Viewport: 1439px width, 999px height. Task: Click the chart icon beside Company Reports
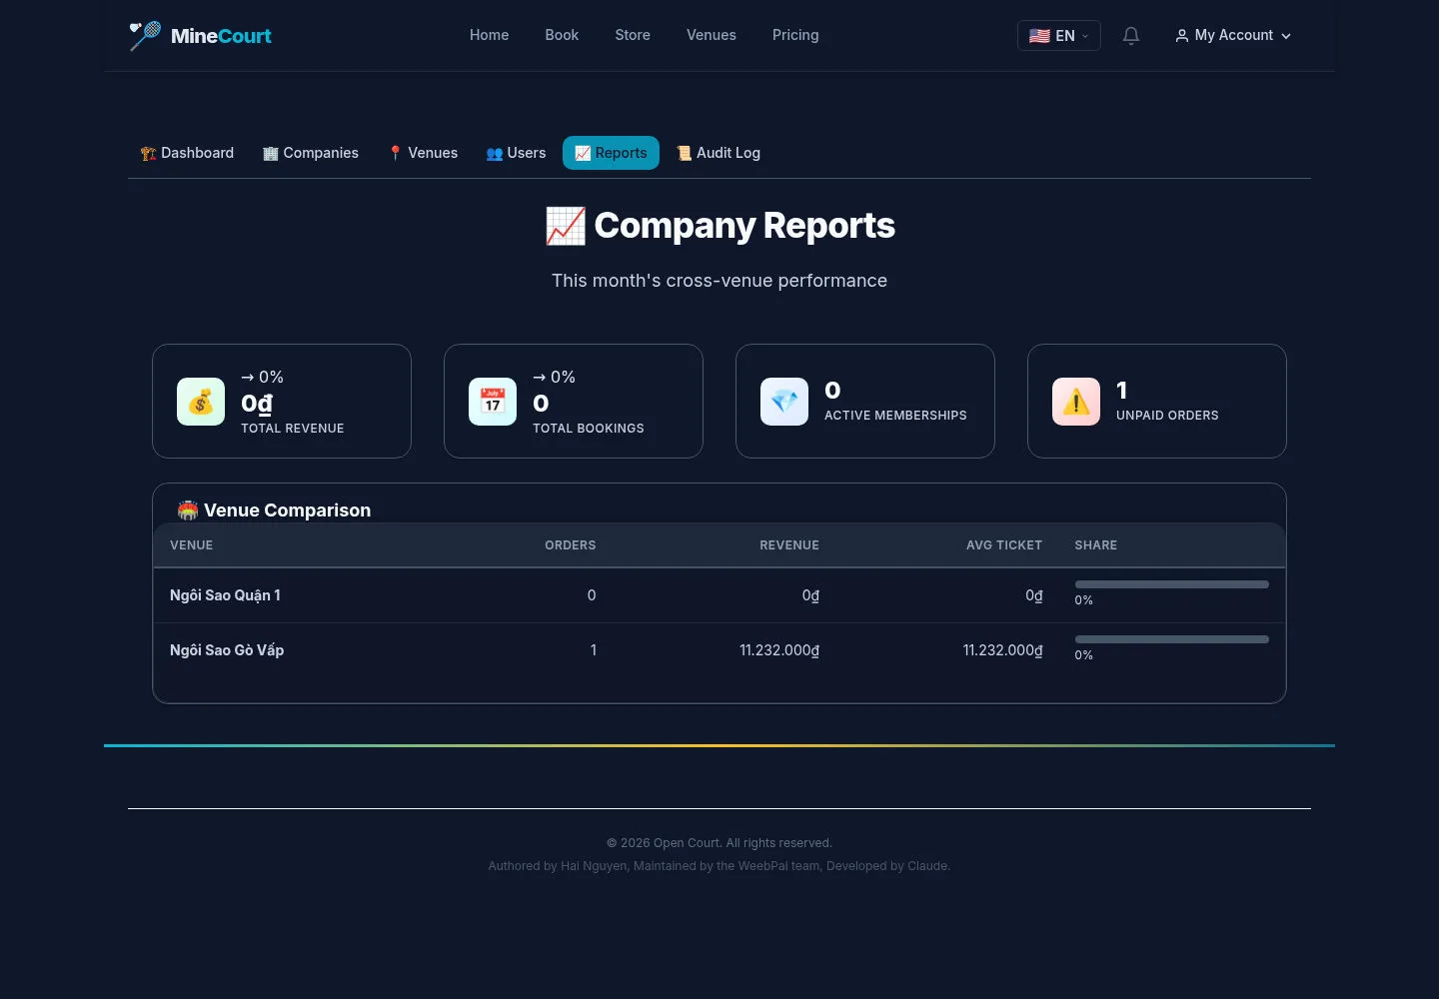[566, 226]
